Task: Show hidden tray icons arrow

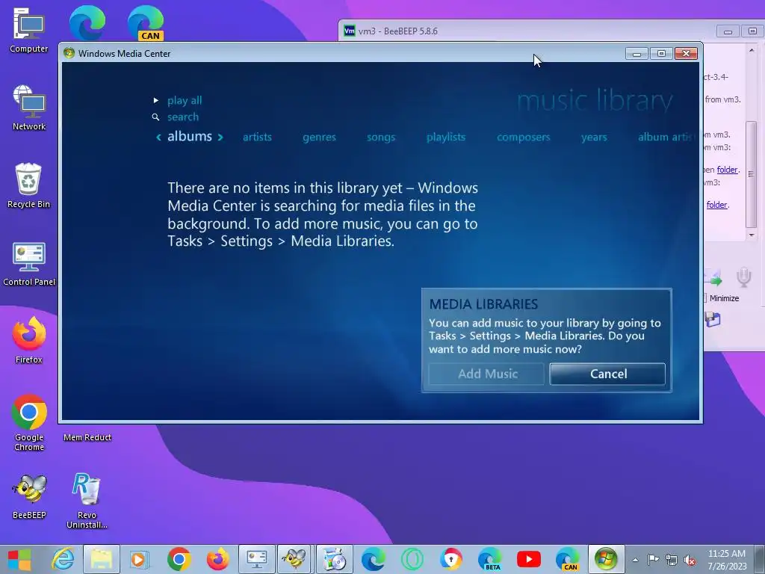Action: [635, 560]
